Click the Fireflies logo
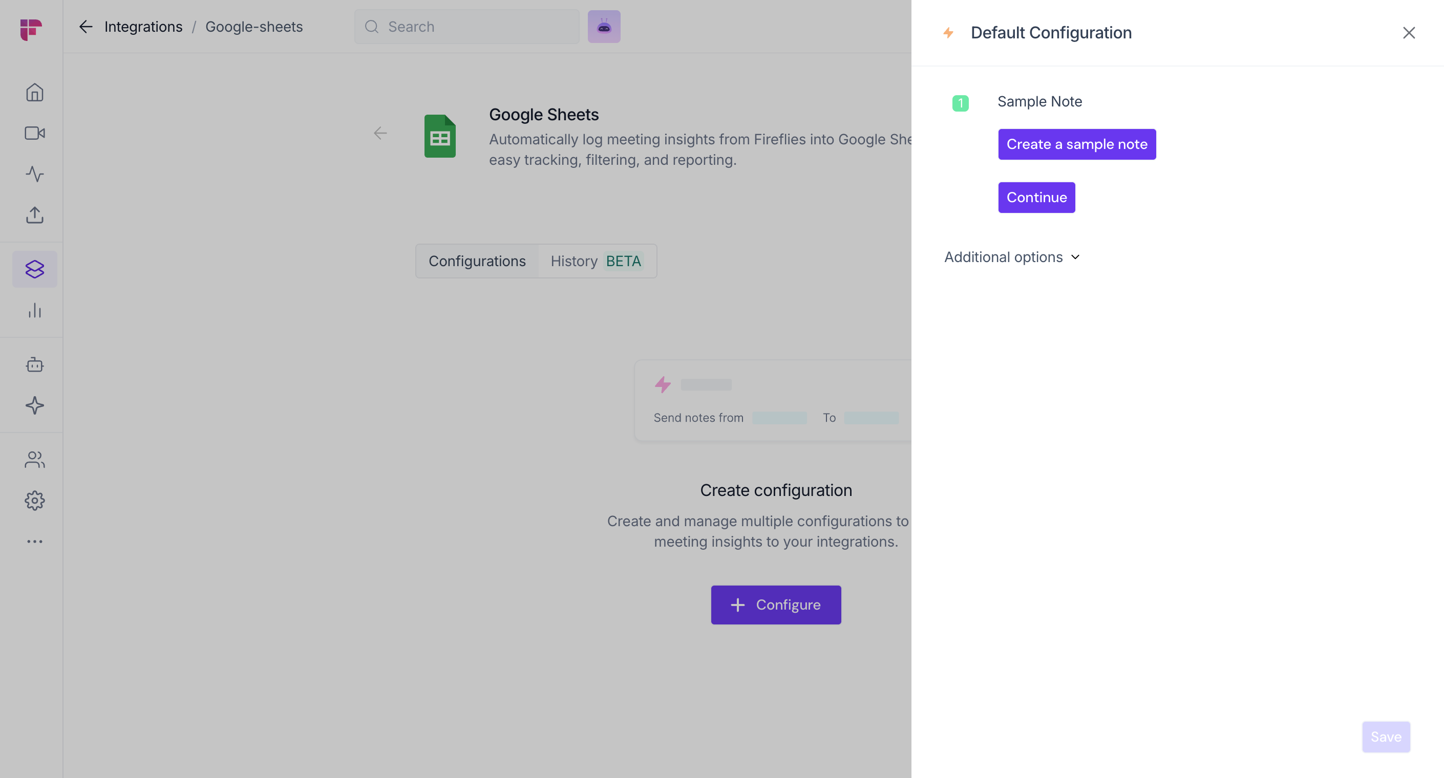 [x=31, y=29]
